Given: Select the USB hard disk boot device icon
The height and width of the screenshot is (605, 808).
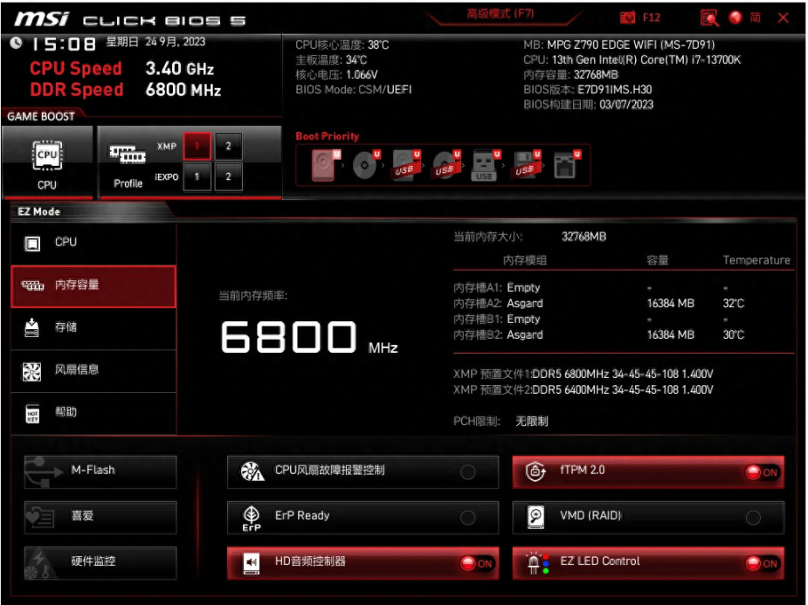Looking at the screenshot, I should point(405,165).
